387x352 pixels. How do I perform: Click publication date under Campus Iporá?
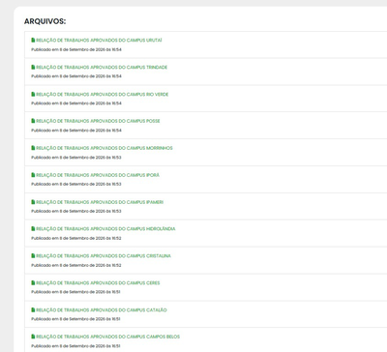(x=76, y=184)
